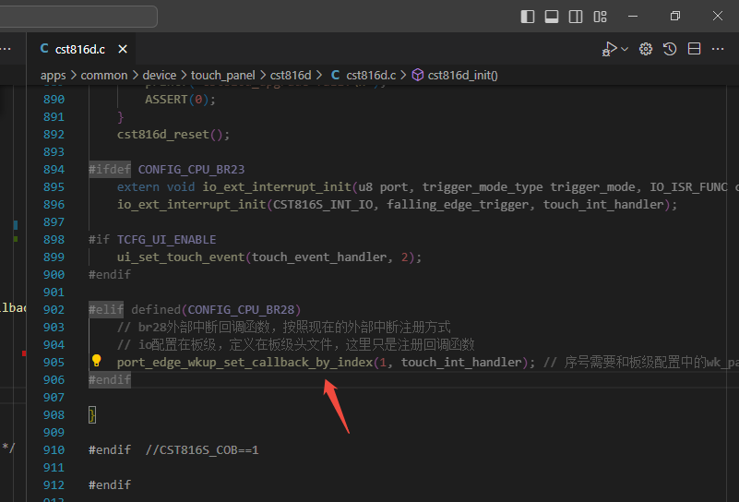This screenshot has height=502, width=739.
Task: Click line number 905
Action: (x=54, y=363)
